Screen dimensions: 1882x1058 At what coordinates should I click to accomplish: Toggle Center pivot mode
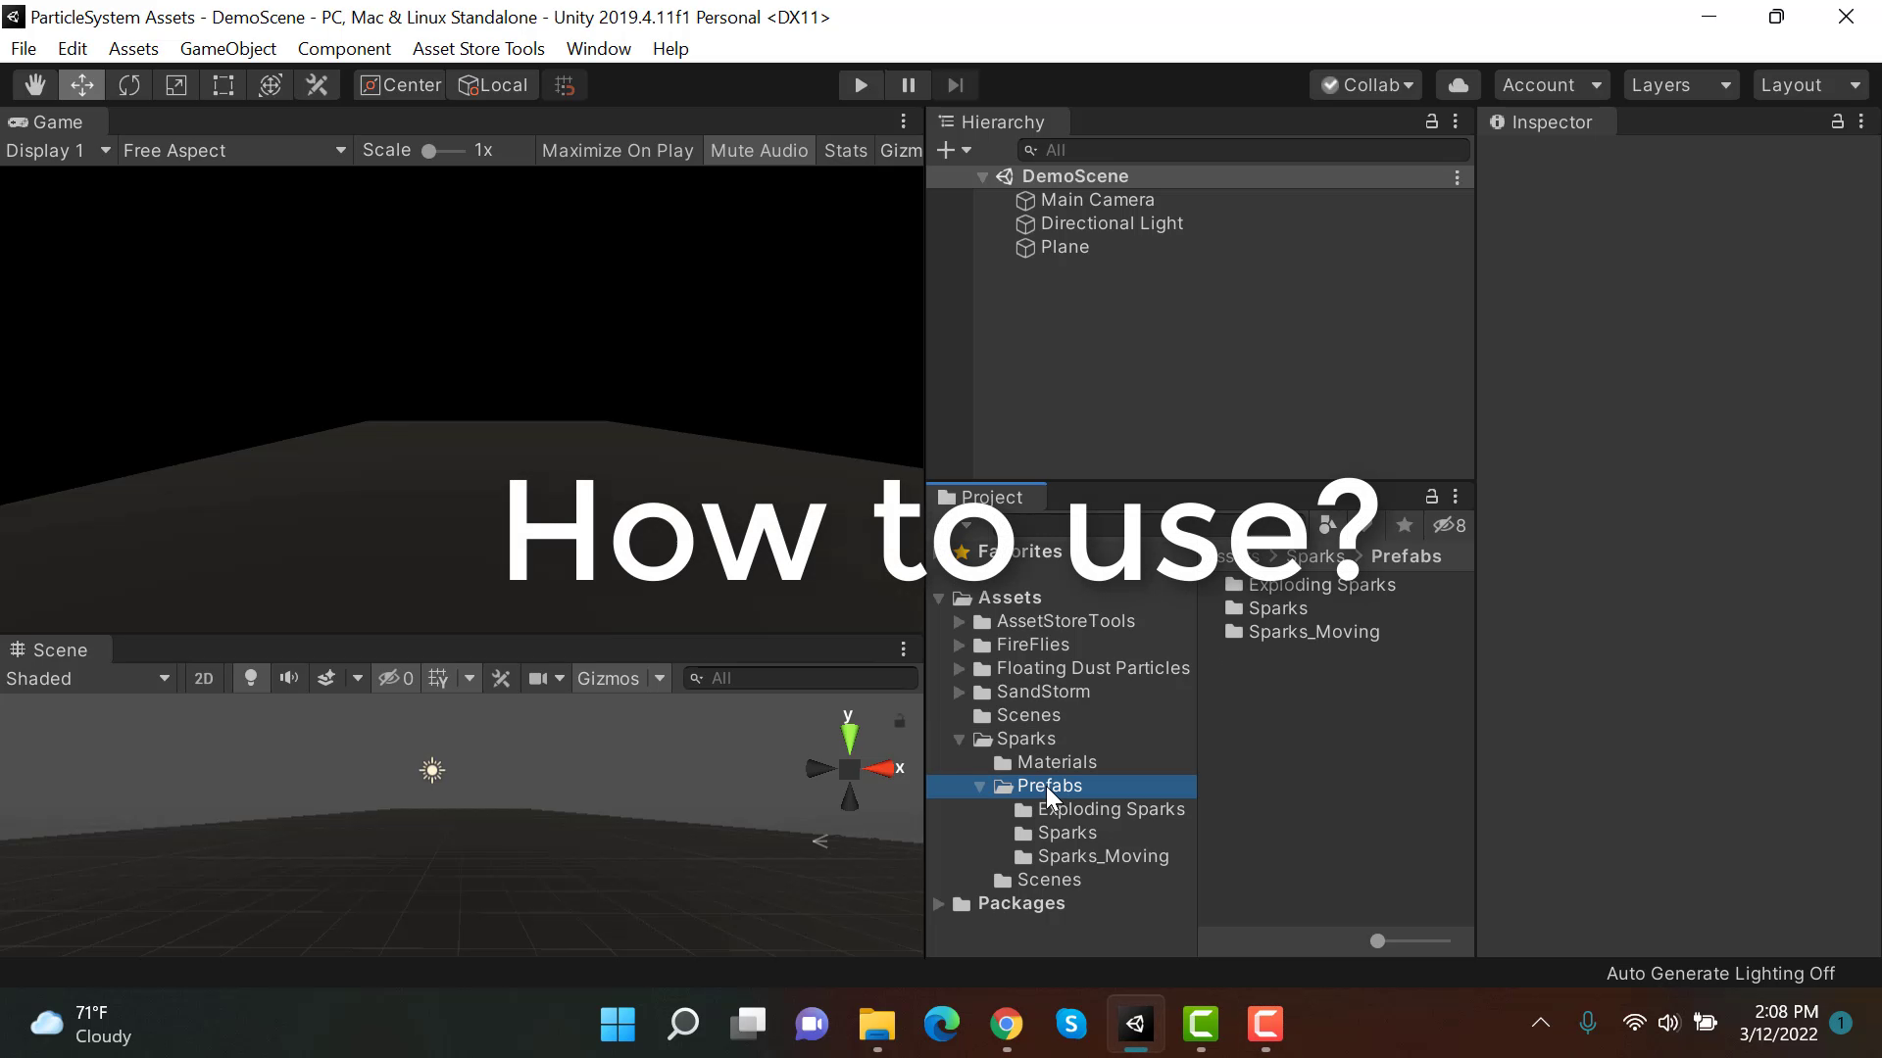[401, 85]
